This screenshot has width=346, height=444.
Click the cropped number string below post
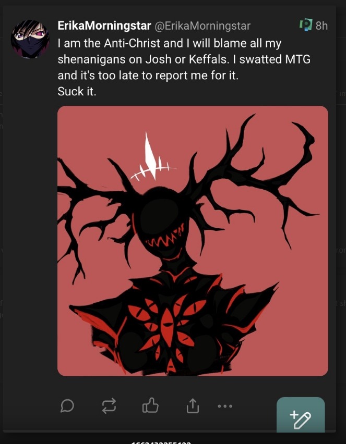pyautogui.click(x=161, y=442)
